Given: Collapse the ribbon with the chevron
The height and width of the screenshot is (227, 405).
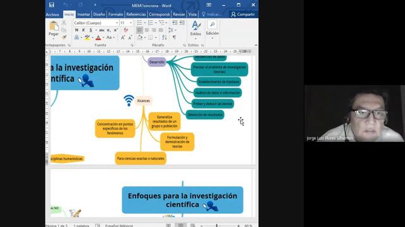Looking at the screenshot, I should (x=256, y=45).
